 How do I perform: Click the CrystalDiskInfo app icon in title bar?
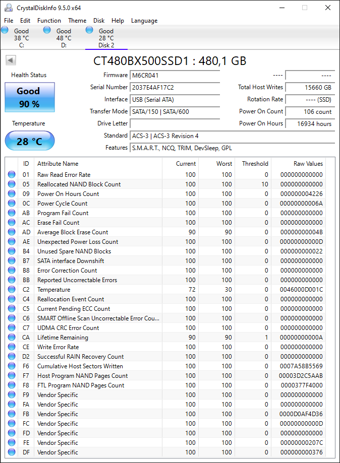[x=9, y=8]
